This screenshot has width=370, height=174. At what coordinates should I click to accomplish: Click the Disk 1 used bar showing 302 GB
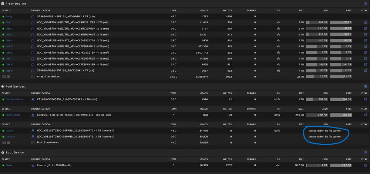click(x=317, y=23)
